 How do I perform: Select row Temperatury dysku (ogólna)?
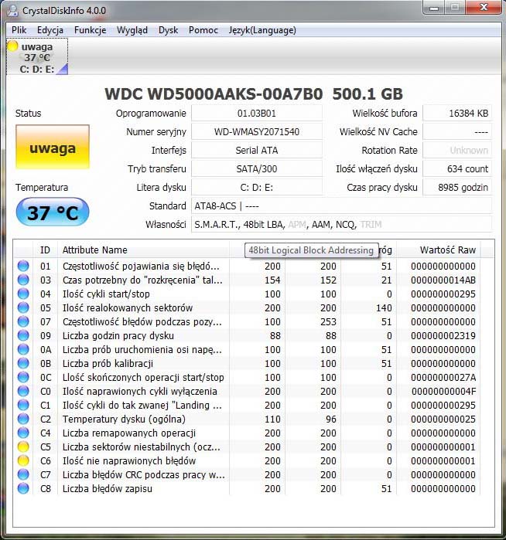(x=247, y=419)
